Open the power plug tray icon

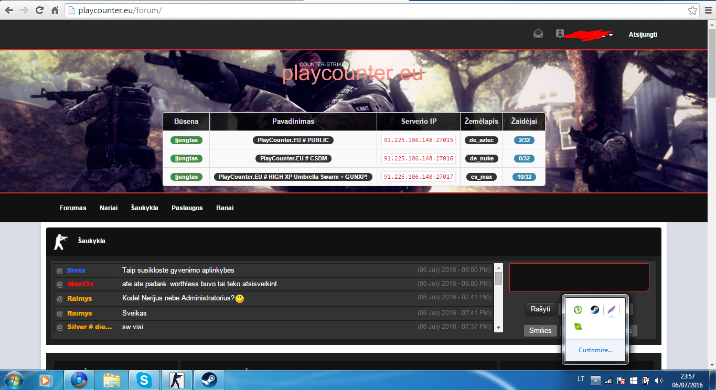pyautogui.click(x=646, y=380)
